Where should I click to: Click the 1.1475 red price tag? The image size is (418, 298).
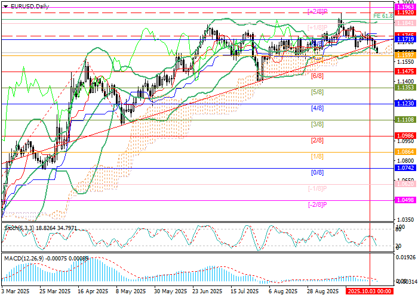click(x=405, y=71)
